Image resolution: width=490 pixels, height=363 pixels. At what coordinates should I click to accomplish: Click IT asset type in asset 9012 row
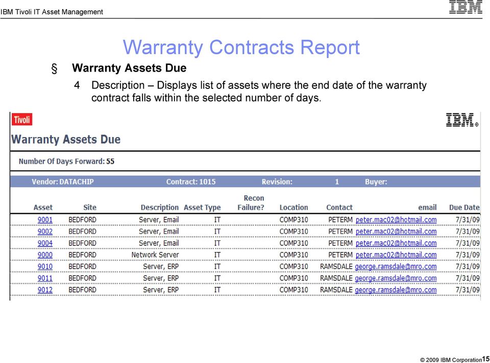(x=217, y=290)
